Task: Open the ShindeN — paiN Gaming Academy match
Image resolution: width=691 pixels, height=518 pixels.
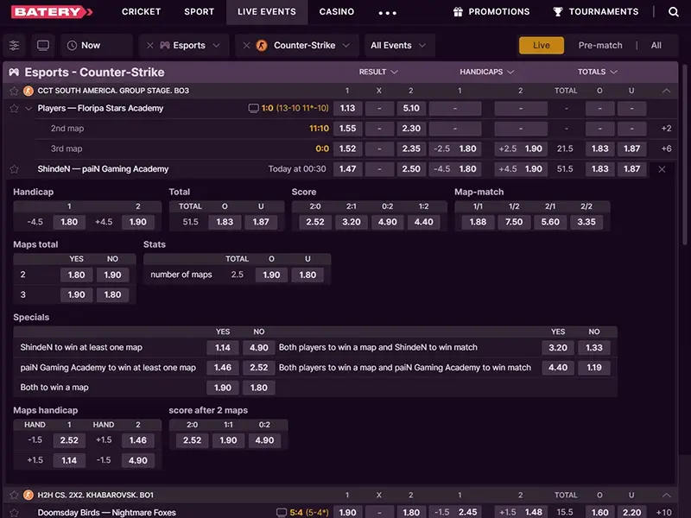Action: (x=103, y=168)
